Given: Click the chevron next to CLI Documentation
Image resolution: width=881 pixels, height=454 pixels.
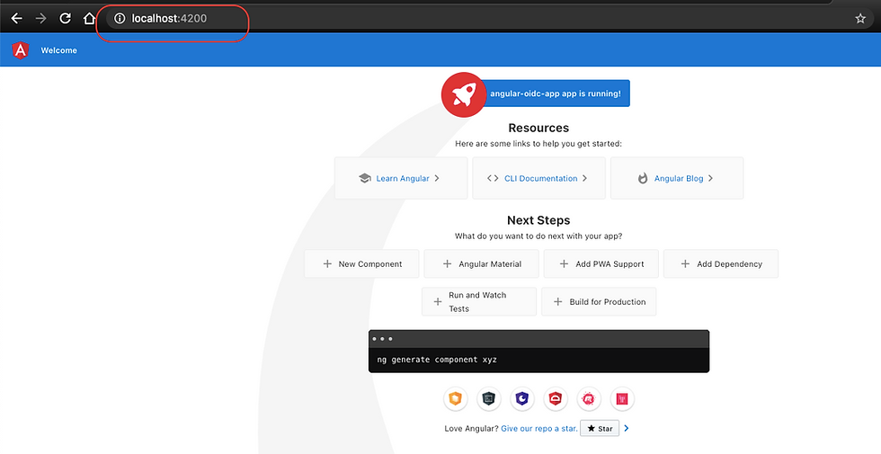Looking at the screenshot, I should point(585,178).
